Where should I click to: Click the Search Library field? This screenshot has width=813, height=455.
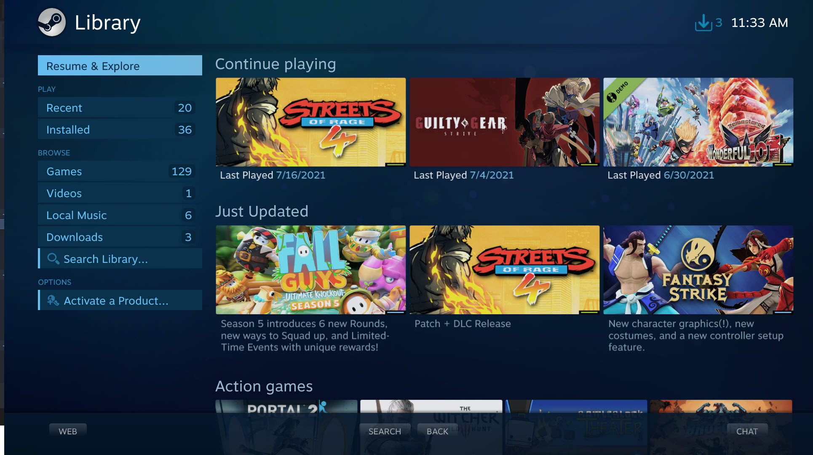[120, 259]
